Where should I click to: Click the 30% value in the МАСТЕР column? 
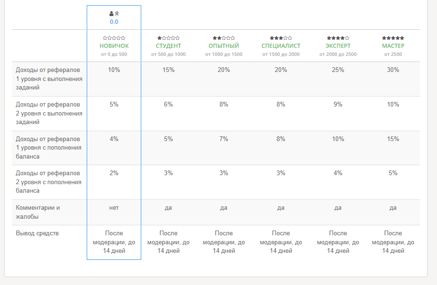(393, 70)
